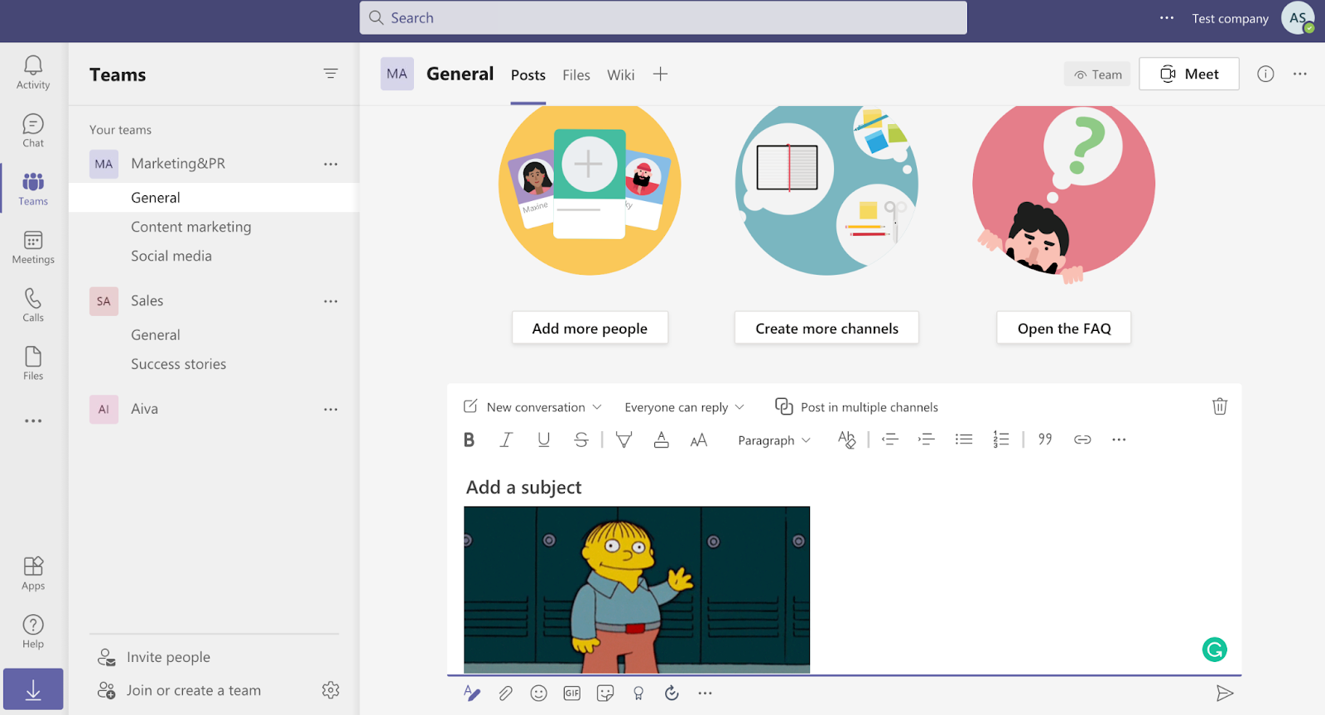
Task: Open the GIF picker
Action: [x=572, y=693]
